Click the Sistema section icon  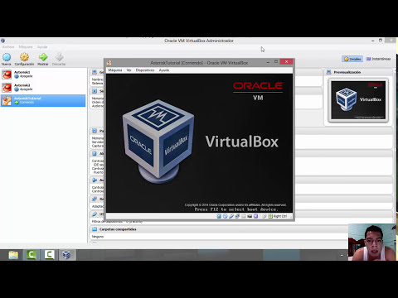95,91
